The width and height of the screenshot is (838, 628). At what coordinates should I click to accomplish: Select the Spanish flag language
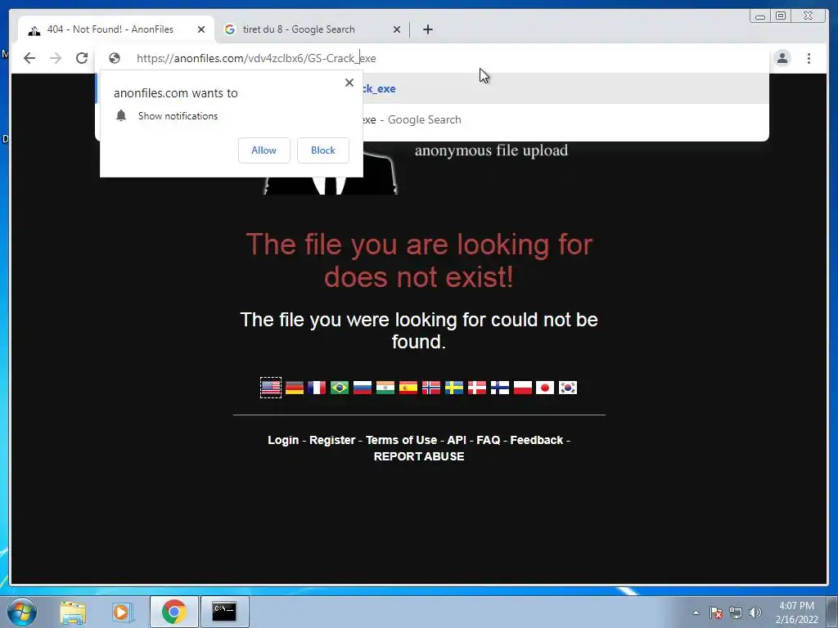[x=408, y=387]
